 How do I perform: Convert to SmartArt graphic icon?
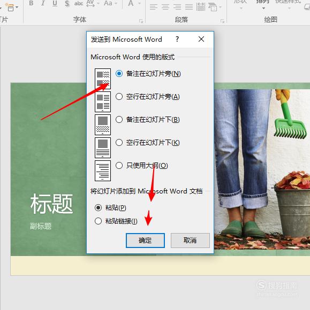point(213,7)
